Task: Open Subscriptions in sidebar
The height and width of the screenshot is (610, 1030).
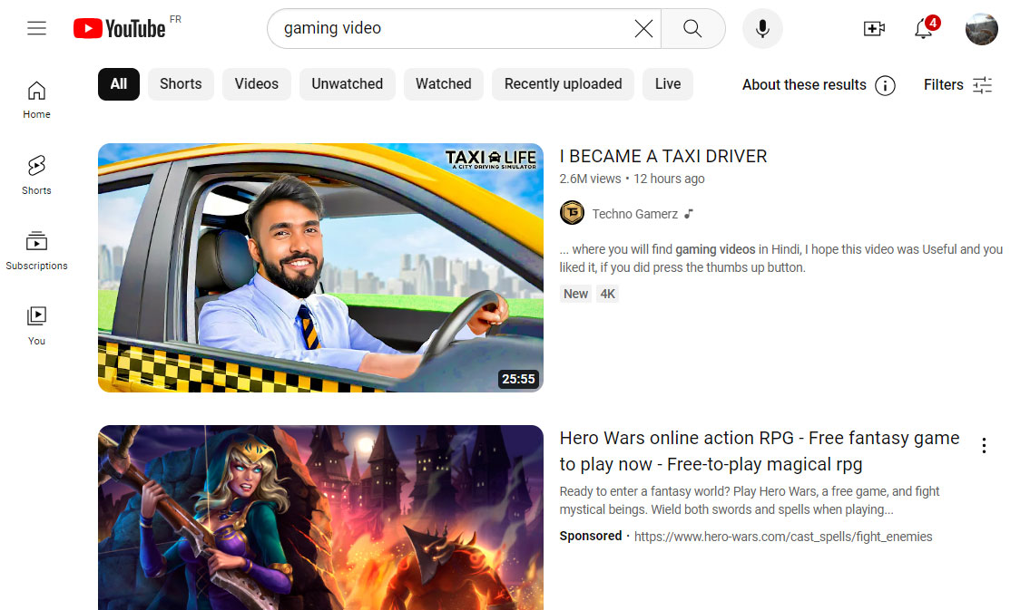Action: [37, 250]
